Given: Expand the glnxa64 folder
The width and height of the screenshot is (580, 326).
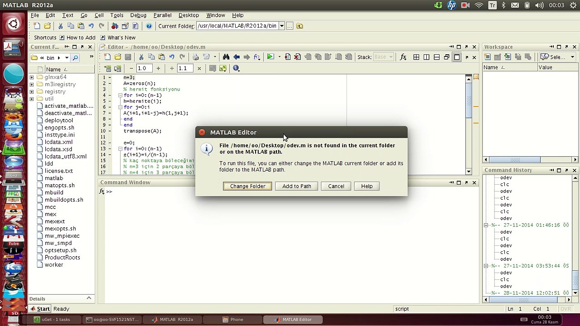Looking at the screenshot, I should (32, 77).
